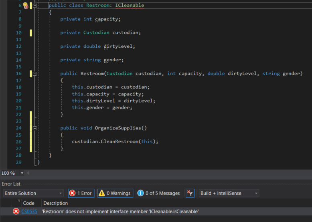Click the lightbulb quick actions icon
Viewport: 312px width, 222px height.
[x=25, y=6]
